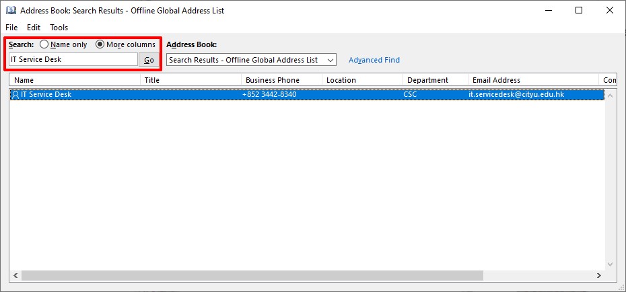The width and height of the screenshot is (626, 292).
Task: Open the File menu
Action: tap(11, 28)
